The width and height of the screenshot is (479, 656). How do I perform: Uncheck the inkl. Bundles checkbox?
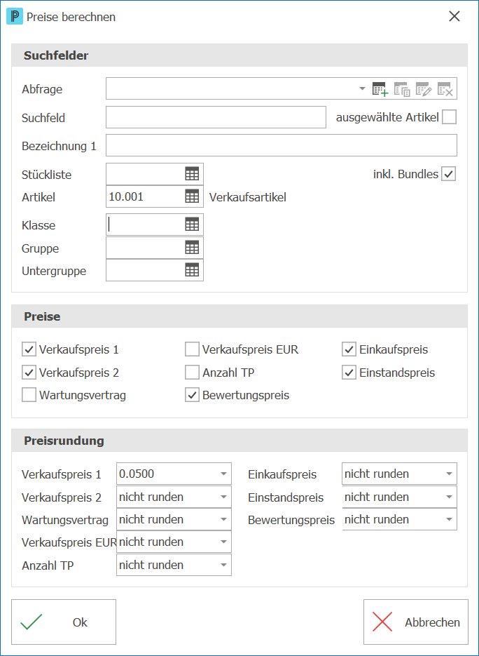pyautogui.click(x=449, y=173)
